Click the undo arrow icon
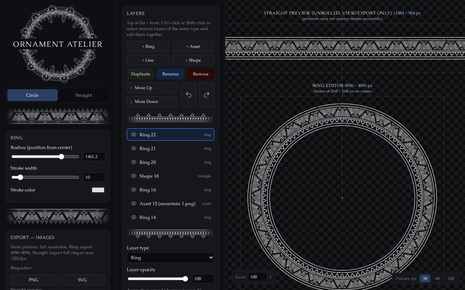 (x=189, y=95)
